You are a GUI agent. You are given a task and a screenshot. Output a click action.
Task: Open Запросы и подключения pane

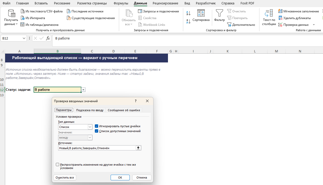pyautogui.click(x=158, y=11)
